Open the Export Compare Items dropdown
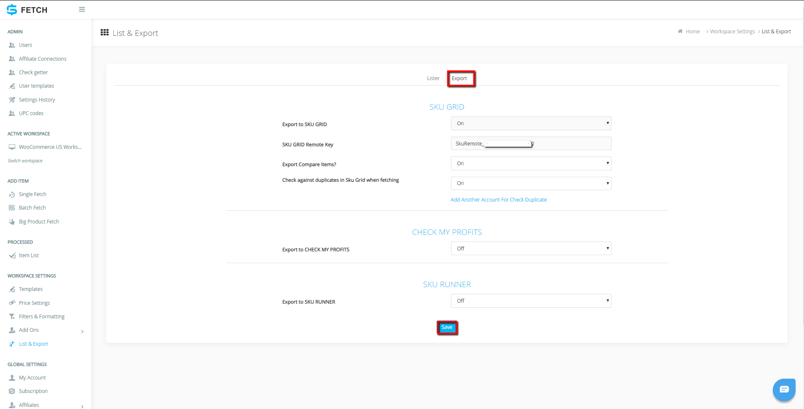Screen dimensions: 804x409 pos(531,164)
